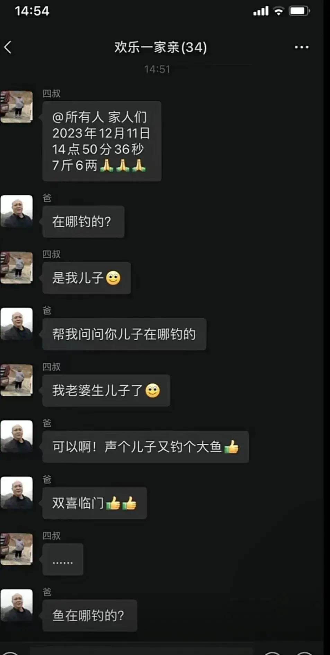Viewport: 330px width, 655px height.
Task: Tap the 四叔 sender name above 我老婆生儿子了
Action: [51, 367]
